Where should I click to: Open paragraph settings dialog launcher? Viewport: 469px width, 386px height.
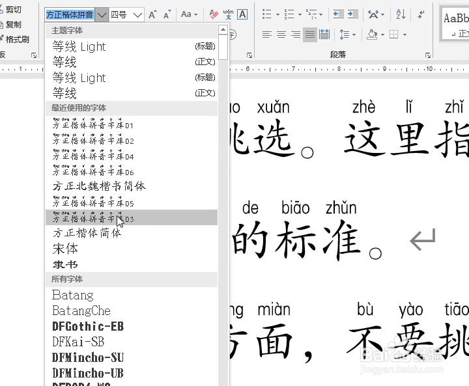click(428, 55)
